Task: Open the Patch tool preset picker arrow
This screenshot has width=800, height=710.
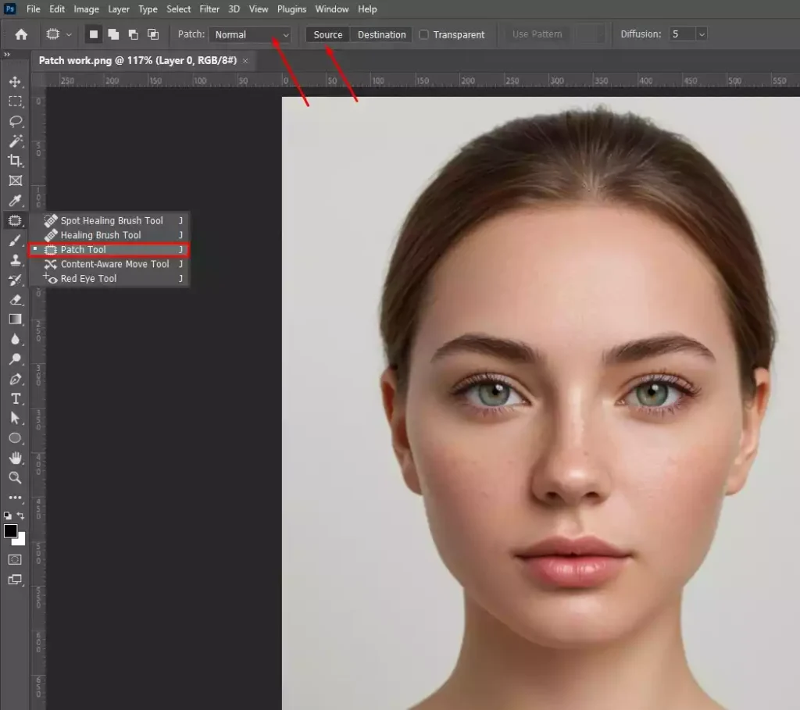Action: 67,34
